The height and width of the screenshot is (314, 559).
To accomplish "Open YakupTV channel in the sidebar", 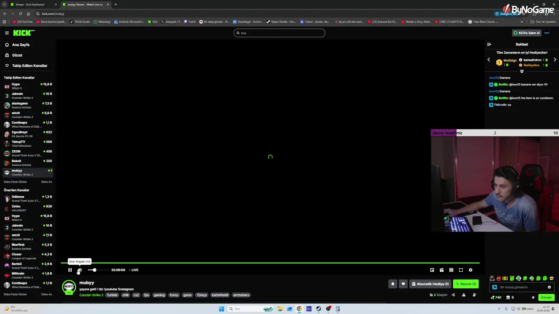I will pyautogui.click(x=28, y=143).
